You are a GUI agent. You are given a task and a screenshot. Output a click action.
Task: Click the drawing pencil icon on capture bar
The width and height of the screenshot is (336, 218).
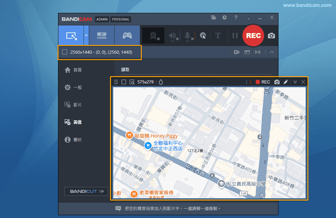(285, 82)
